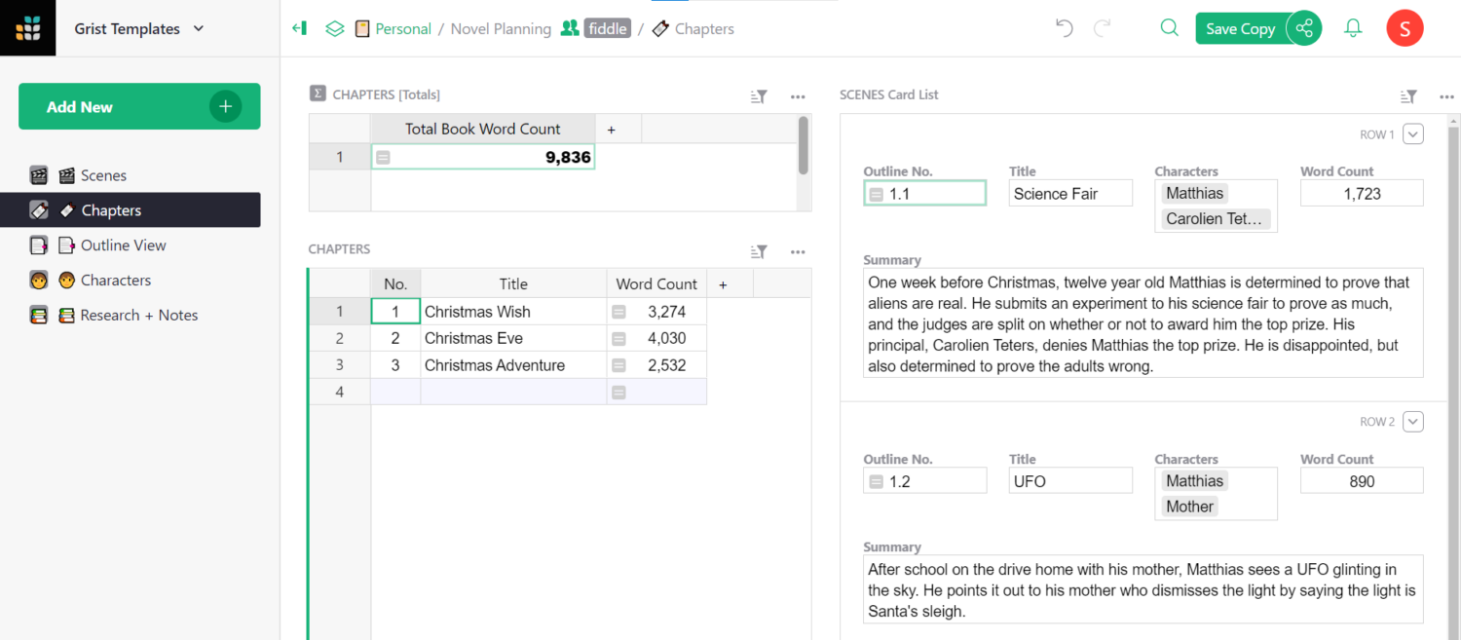1461x640 pixels.
Task: Go to Personal workspace link
Action: pyautogui.click(x=402, y=29)
